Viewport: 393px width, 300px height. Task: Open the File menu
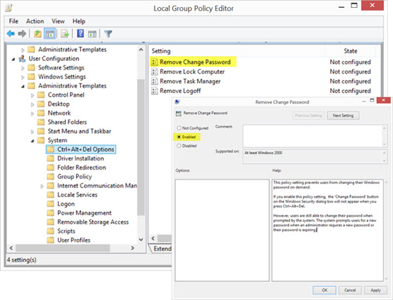[14, 22]
